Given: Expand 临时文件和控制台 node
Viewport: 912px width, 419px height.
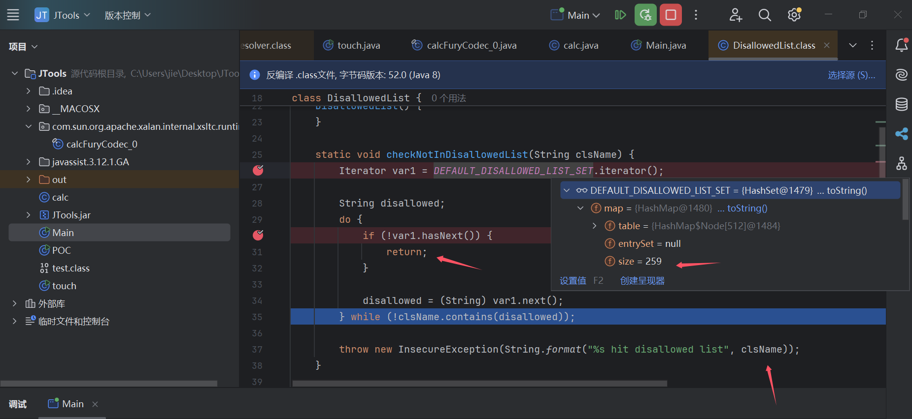Looking at the screenshot, I should pos(15,321).
